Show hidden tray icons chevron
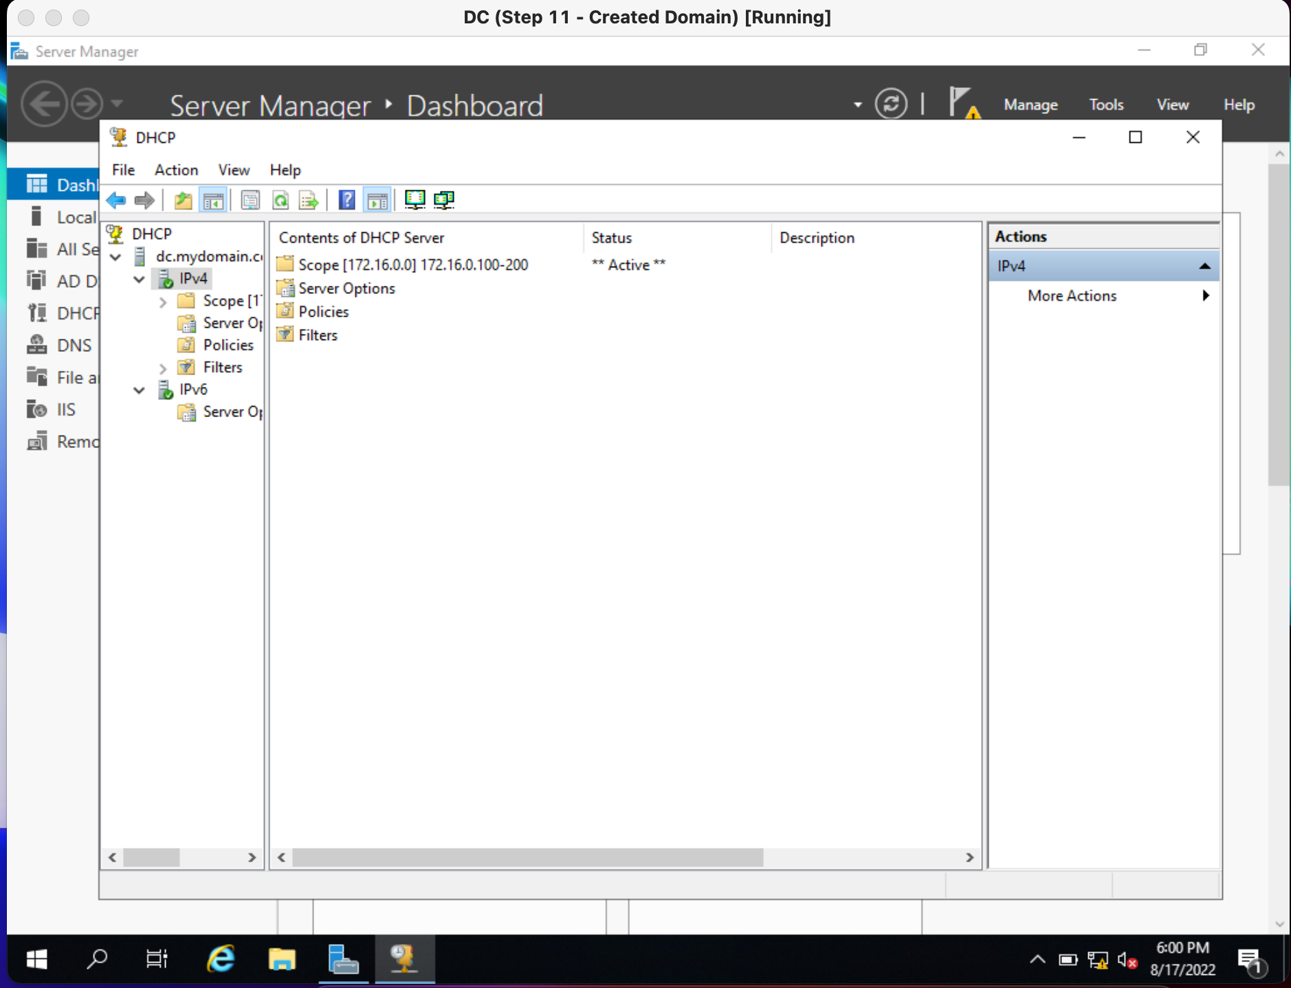Viewport: 1291px width, 988px height. (x=1037, y=959)
